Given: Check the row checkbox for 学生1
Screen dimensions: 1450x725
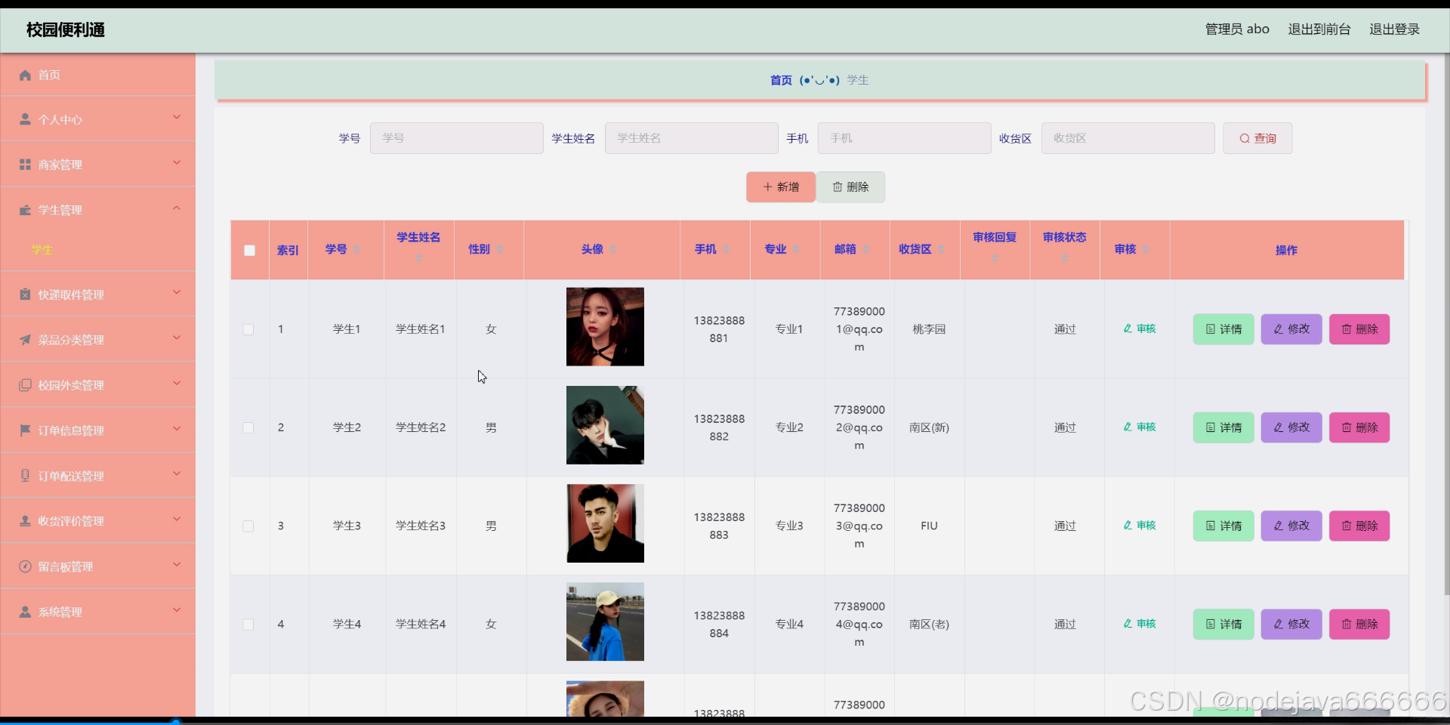Looking at the screenshot, I should point(248,329).
